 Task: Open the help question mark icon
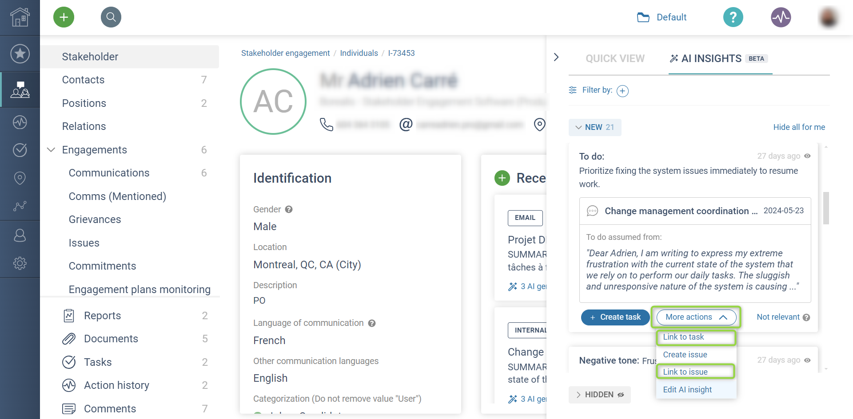(733, 17)
